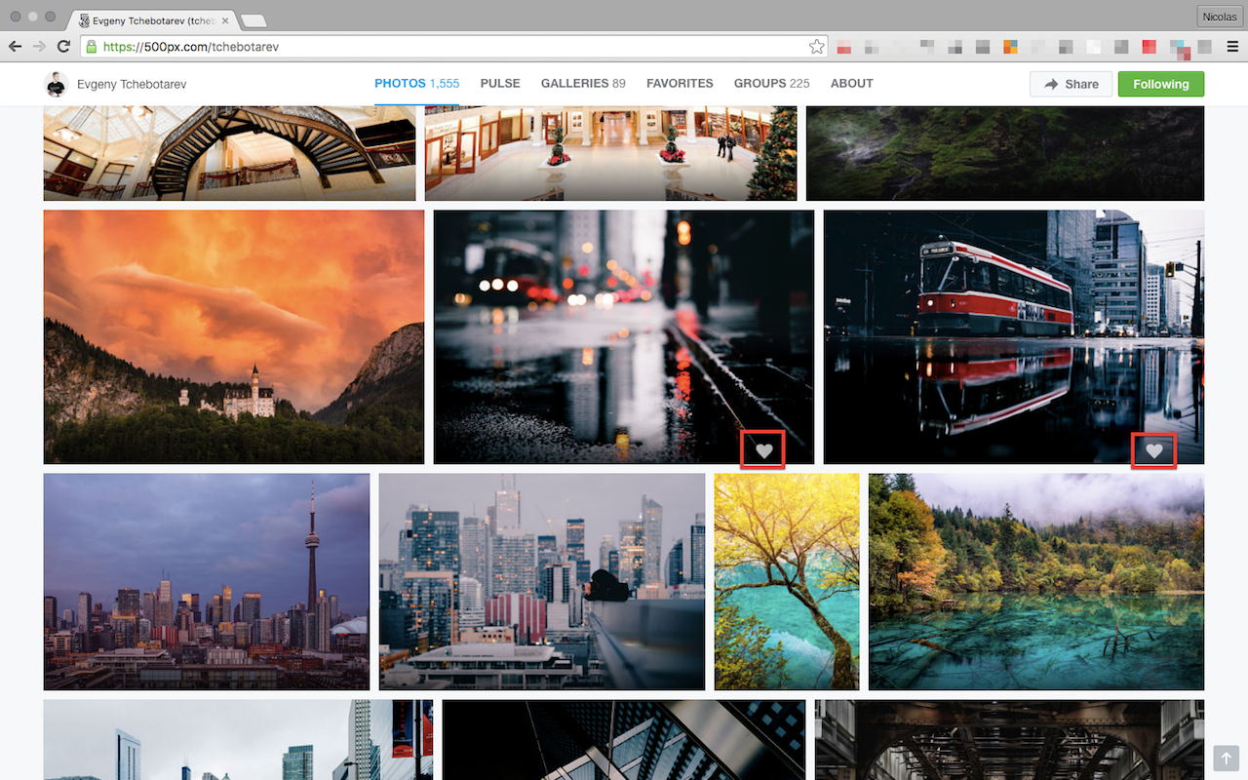Switch to the PULSE tab
This screenshot has width=1248, height=780.
500,84
